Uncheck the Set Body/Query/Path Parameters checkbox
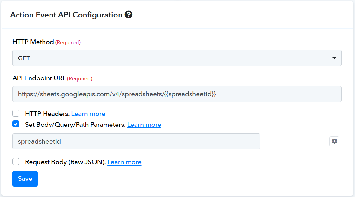This screenshot has height=197, width=355. [16, 124]
